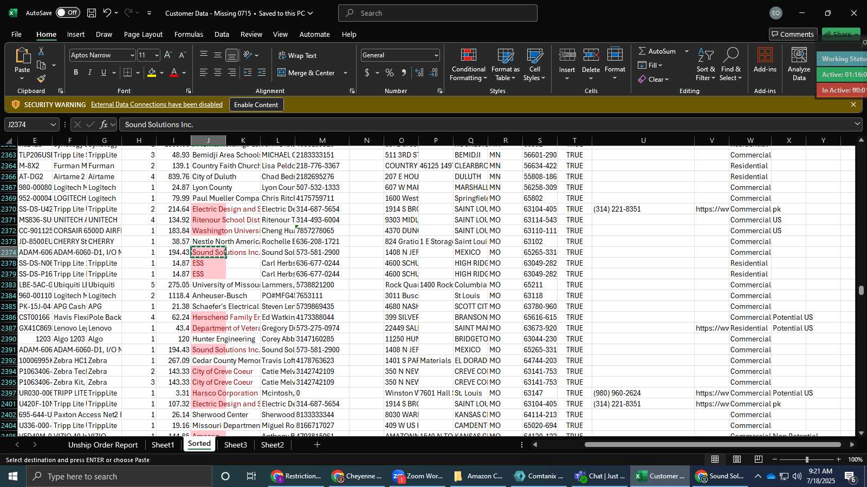The height and width of the screenshot is (487, 867).
Task: Switch to Normal view in status bar
Action: [x=715, y=459]
